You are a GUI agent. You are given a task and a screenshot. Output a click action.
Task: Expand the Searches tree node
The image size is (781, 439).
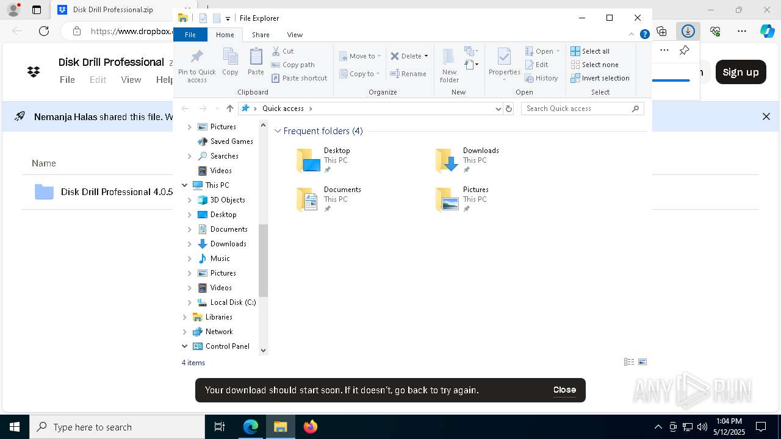pyautogui.click(x=189, y=156)
